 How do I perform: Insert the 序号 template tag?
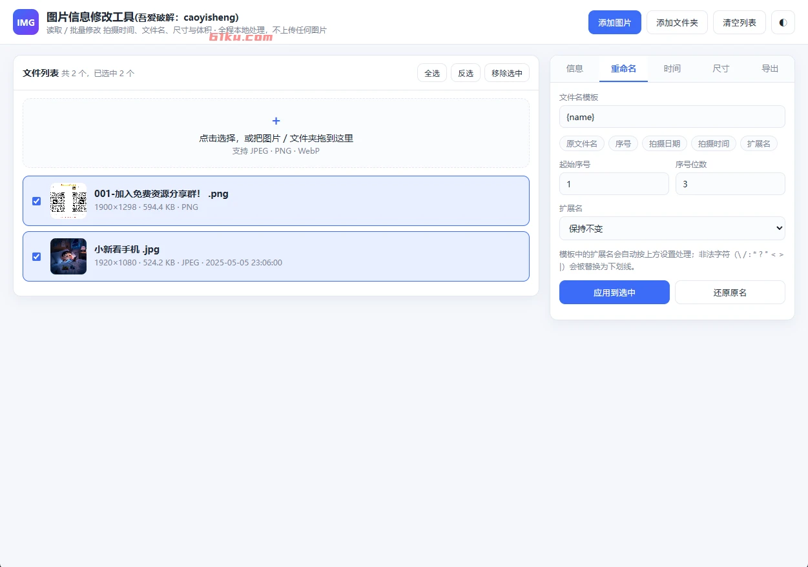coord(623,143)
